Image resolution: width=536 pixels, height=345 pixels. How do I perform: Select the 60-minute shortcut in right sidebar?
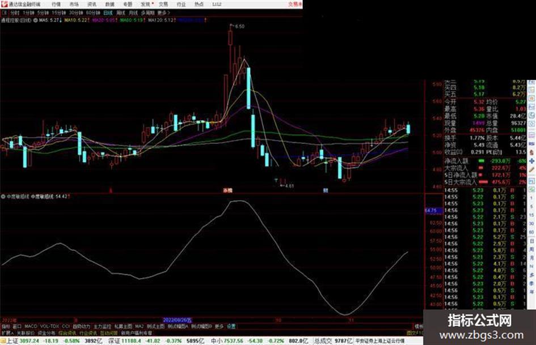click(x=531, y=232)
